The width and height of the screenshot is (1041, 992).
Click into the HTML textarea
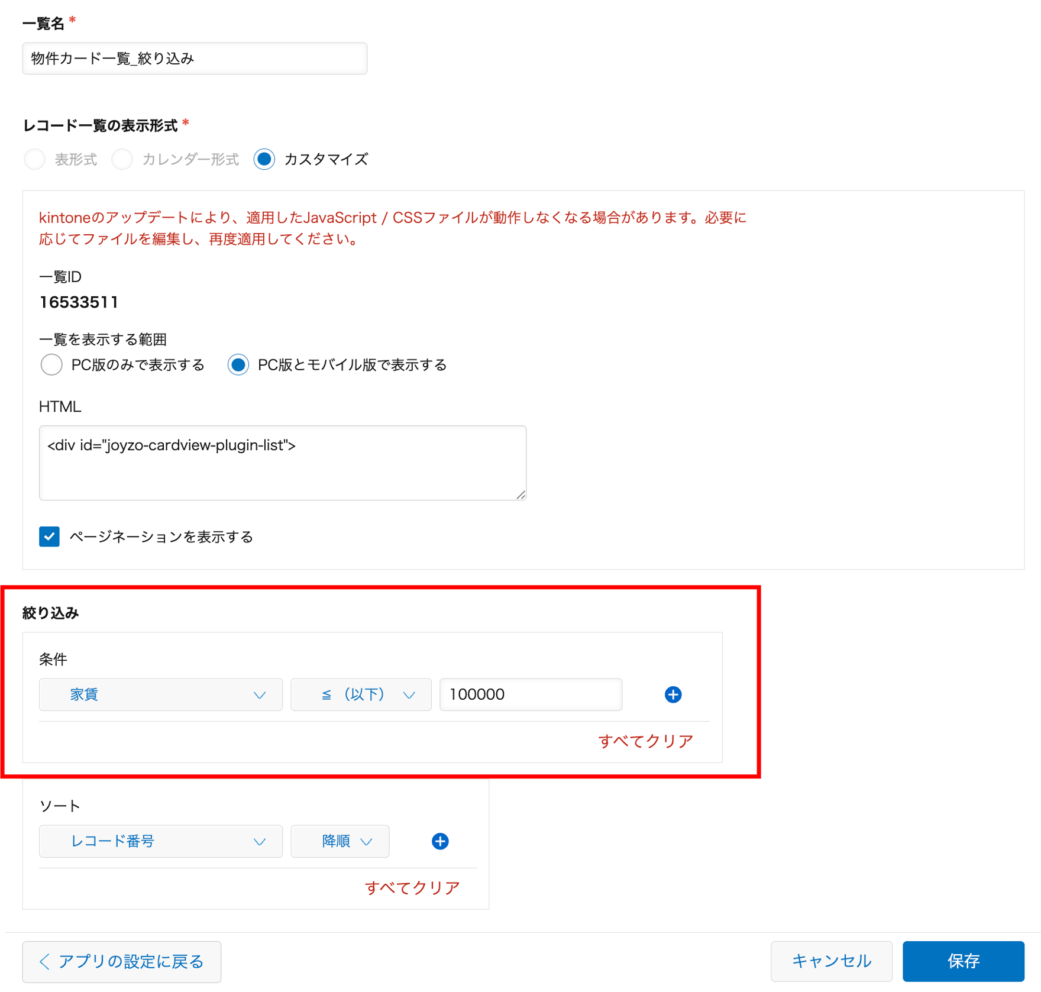tap(283, 463)
